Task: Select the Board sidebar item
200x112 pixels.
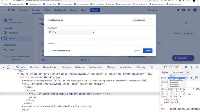Action: [17, 38]
